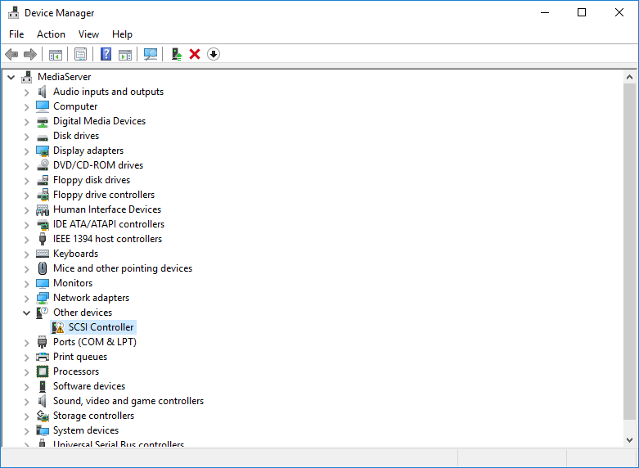Collapse the Other devices category
Viewport: 639px width, 468px height.
pos(27,313)
